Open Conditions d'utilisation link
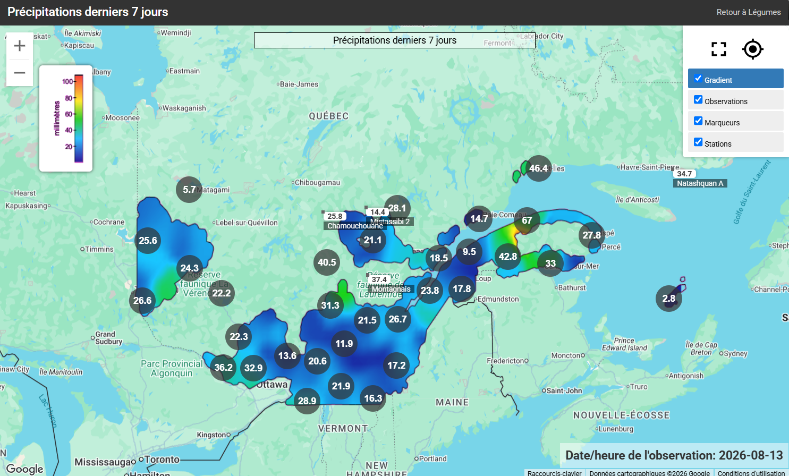 (x=751, y=473)
